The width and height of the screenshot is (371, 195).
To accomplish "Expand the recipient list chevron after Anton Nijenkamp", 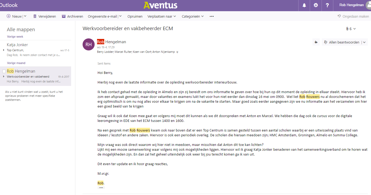I will (x=177, y=52).
